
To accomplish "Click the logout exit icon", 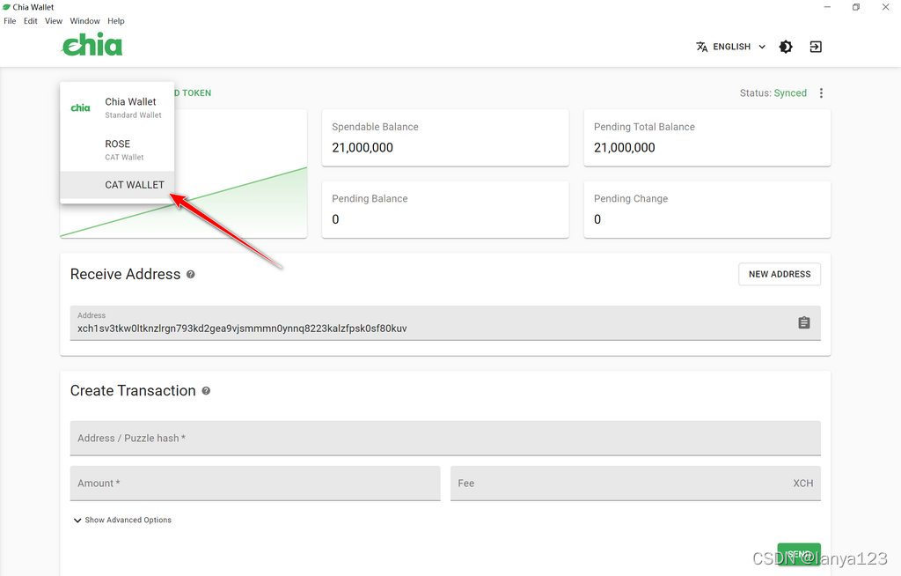I will [x=816, y=47].
